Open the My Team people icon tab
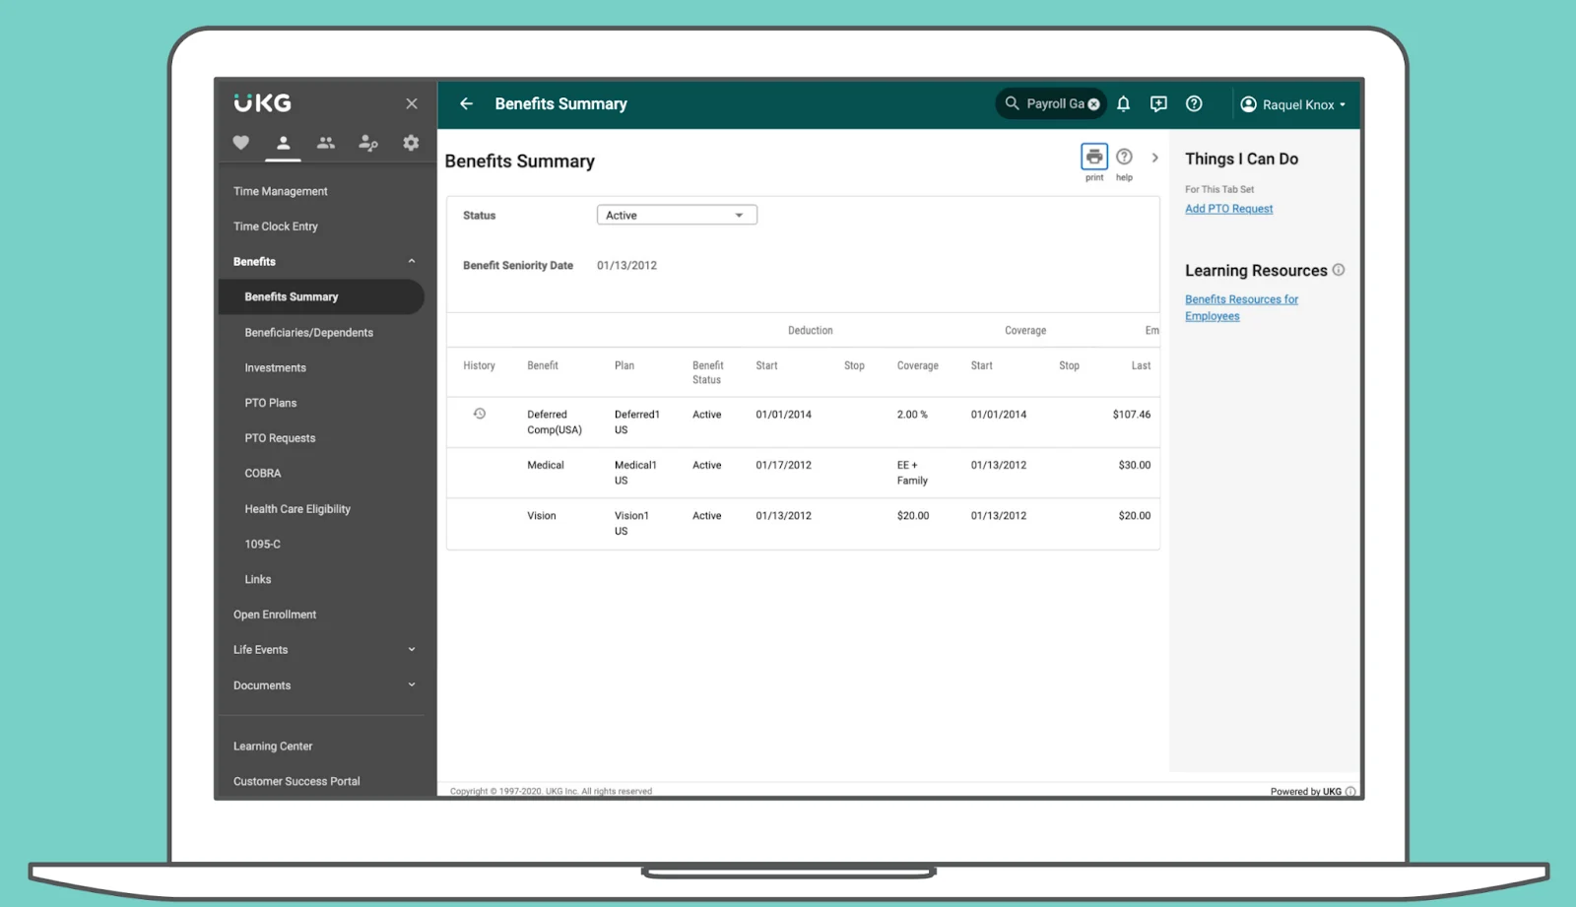1576x907 pixels. click(326, 143)
